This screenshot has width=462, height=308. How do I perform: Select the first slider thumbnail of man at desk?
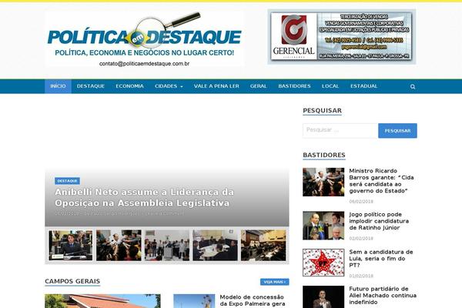70,245
